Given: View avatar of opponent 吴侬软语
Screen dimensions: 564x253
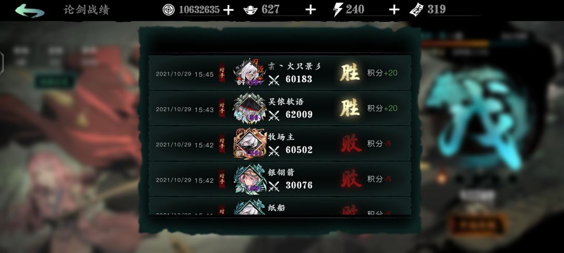Looking at the screenshot, I should point(250,108).
